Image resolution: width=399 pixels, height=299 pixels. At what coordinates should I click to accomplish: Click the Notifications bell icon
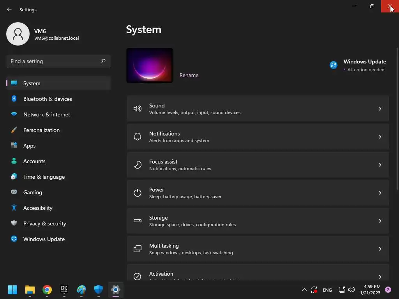tap(138, 137)
